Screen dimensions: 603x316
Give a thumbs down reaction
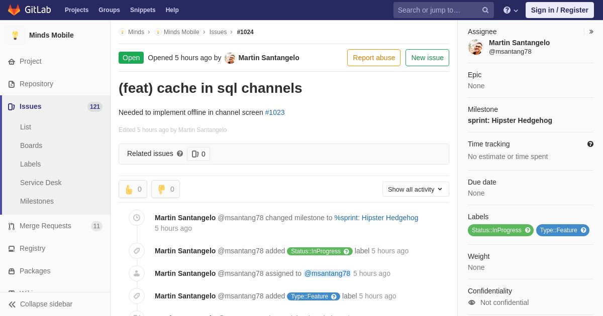165,189
